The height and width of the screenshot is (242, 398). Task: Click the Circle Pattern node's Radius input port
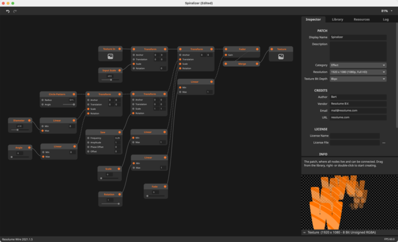click(x=43, y=99)
